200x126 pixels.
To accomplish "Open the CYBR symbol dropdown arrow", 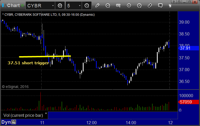I will (x=53, y=6).
